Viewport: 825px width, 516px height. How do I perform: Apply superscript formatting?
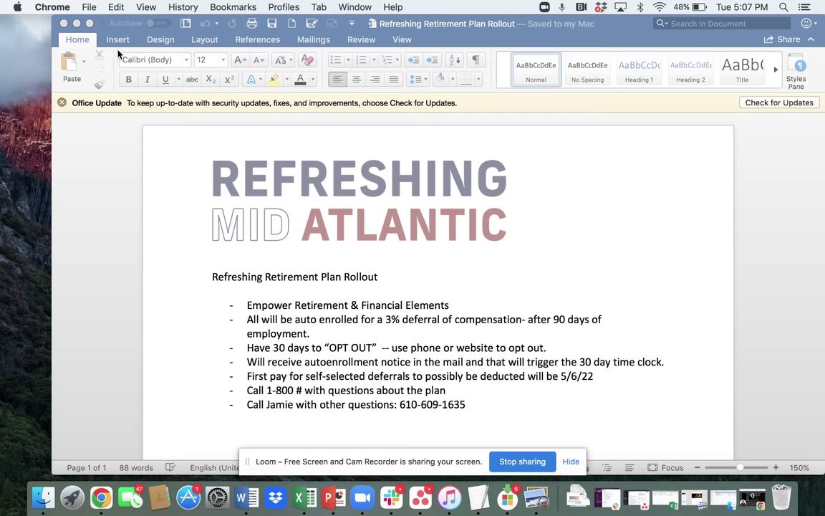pyautogui.click(x=229, y=80)
